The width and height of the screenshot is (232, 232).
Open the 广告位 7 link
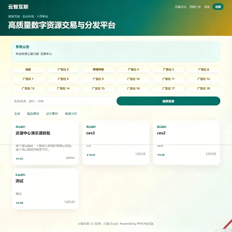[28, 79]
